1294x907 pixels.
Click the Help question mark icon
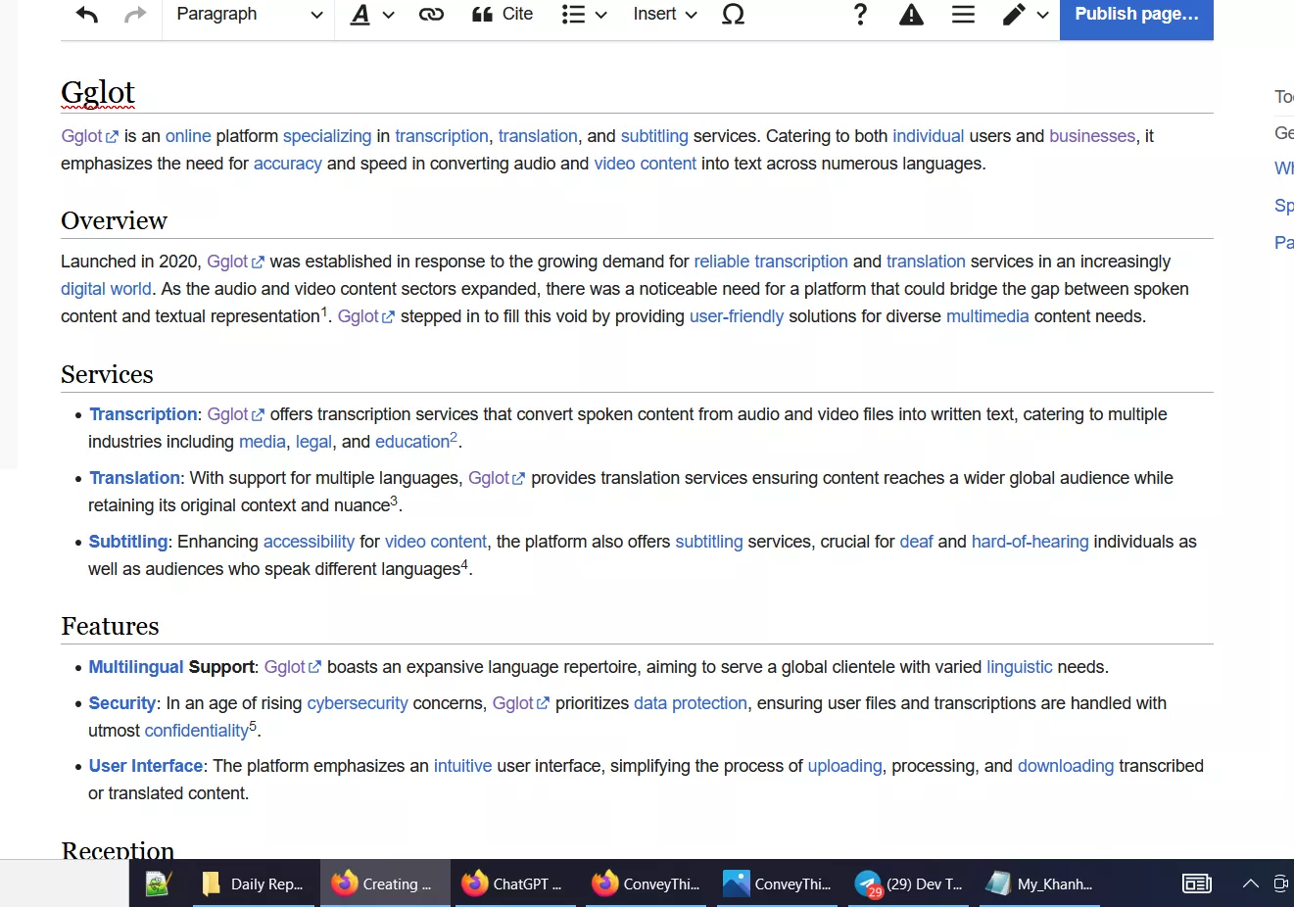[x=860, y=15]
